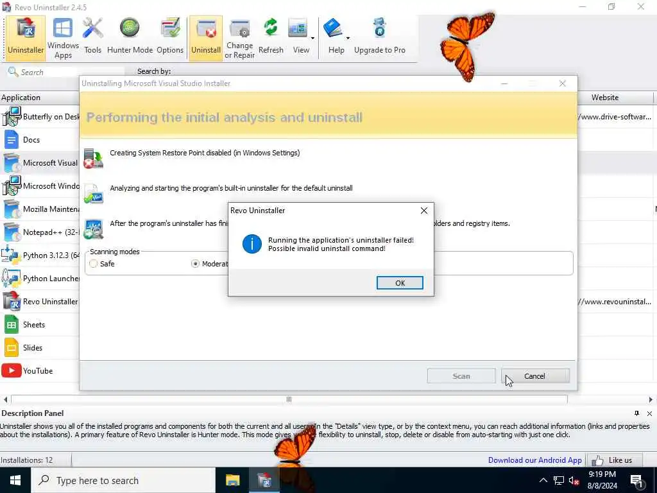Choose the Moderate scanning mode
This screenshot has height=493, width=657.
[195, 264]
